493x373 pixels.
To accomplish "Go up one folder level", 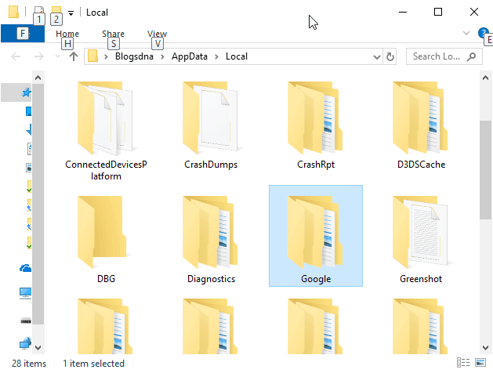I will (x=74, y=56).
